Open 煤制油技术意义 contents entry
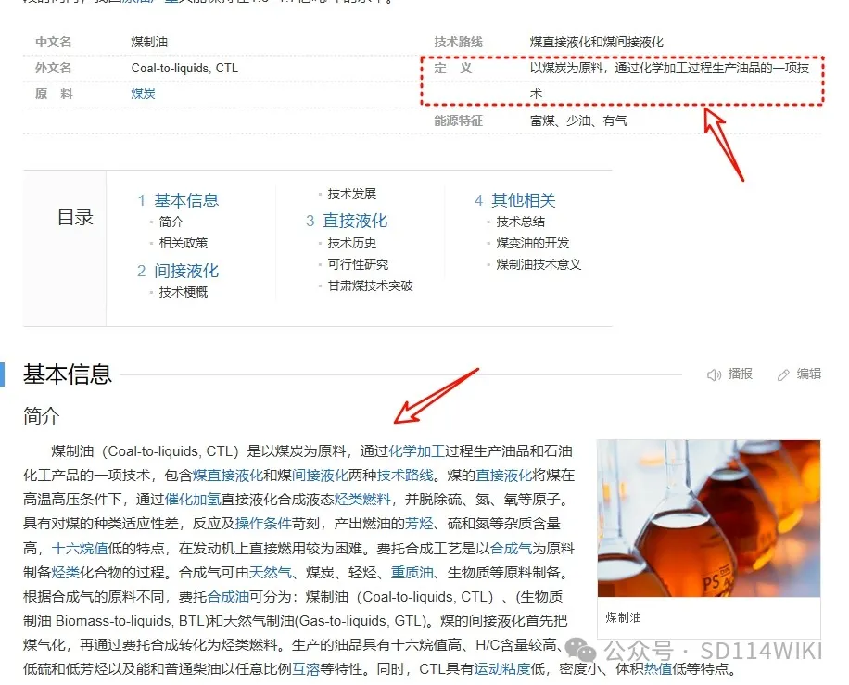The image size is (849, 685). pos(539,264)
